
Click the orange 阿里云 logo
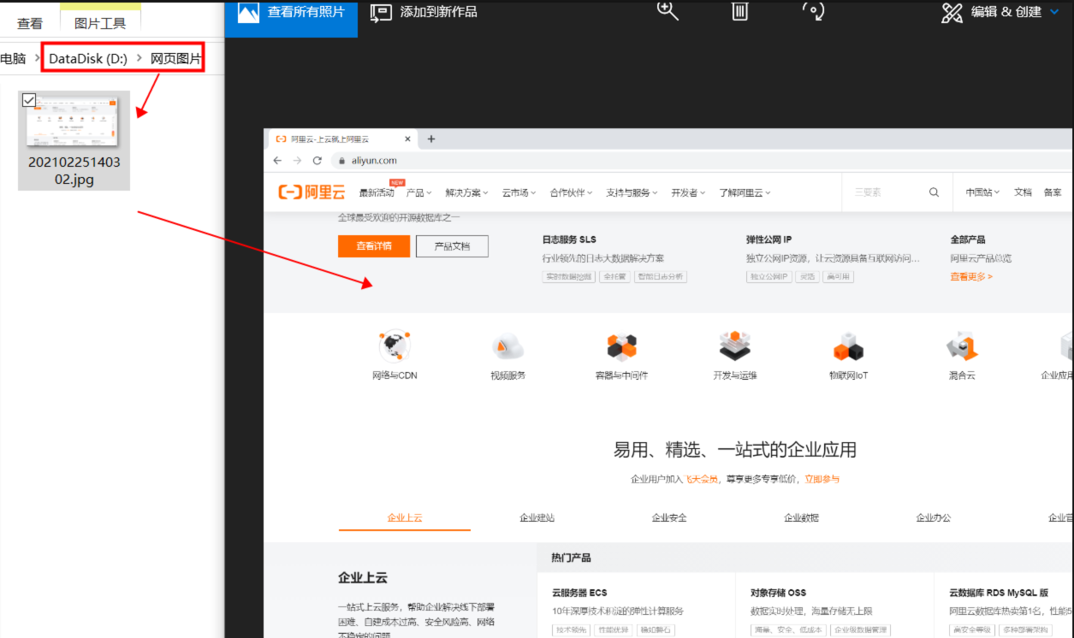point(312,192)
